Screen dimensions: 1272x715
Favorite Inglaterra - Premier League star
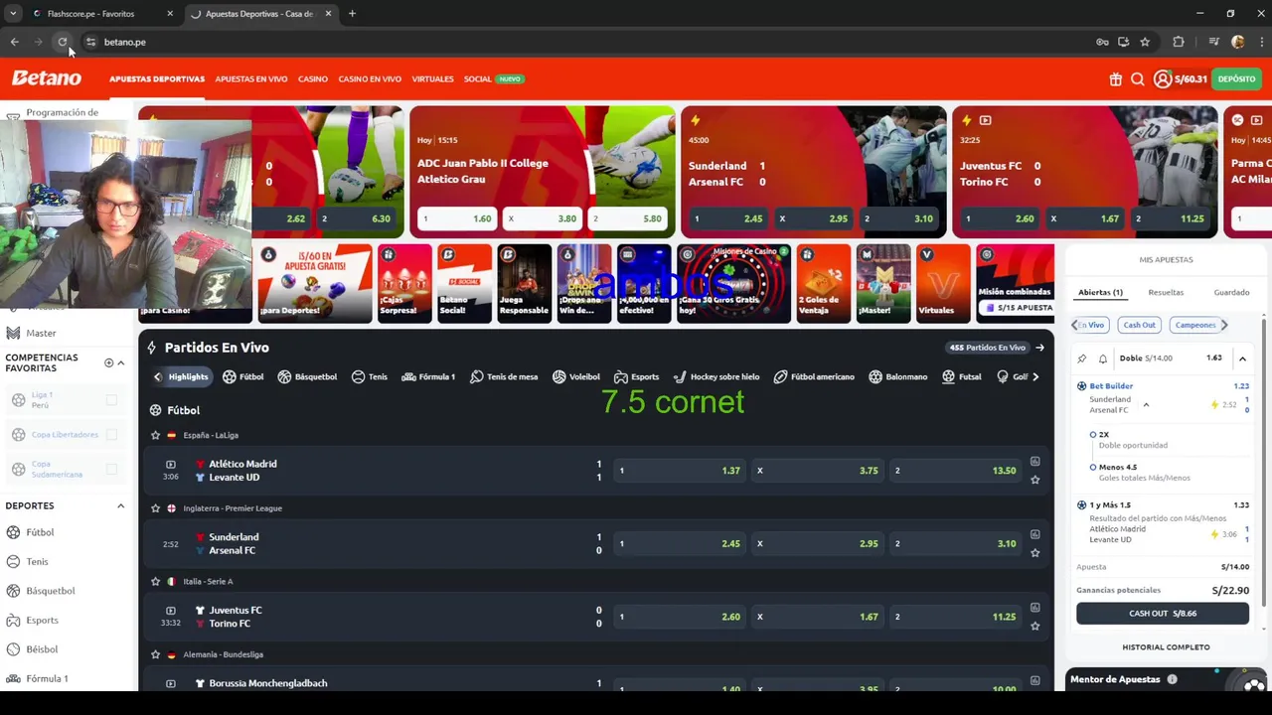pyautogui.click(x=155, y=508)
